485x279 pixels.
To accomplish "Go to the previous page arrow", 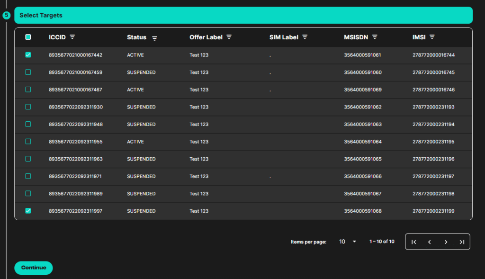I will (430, 242).
